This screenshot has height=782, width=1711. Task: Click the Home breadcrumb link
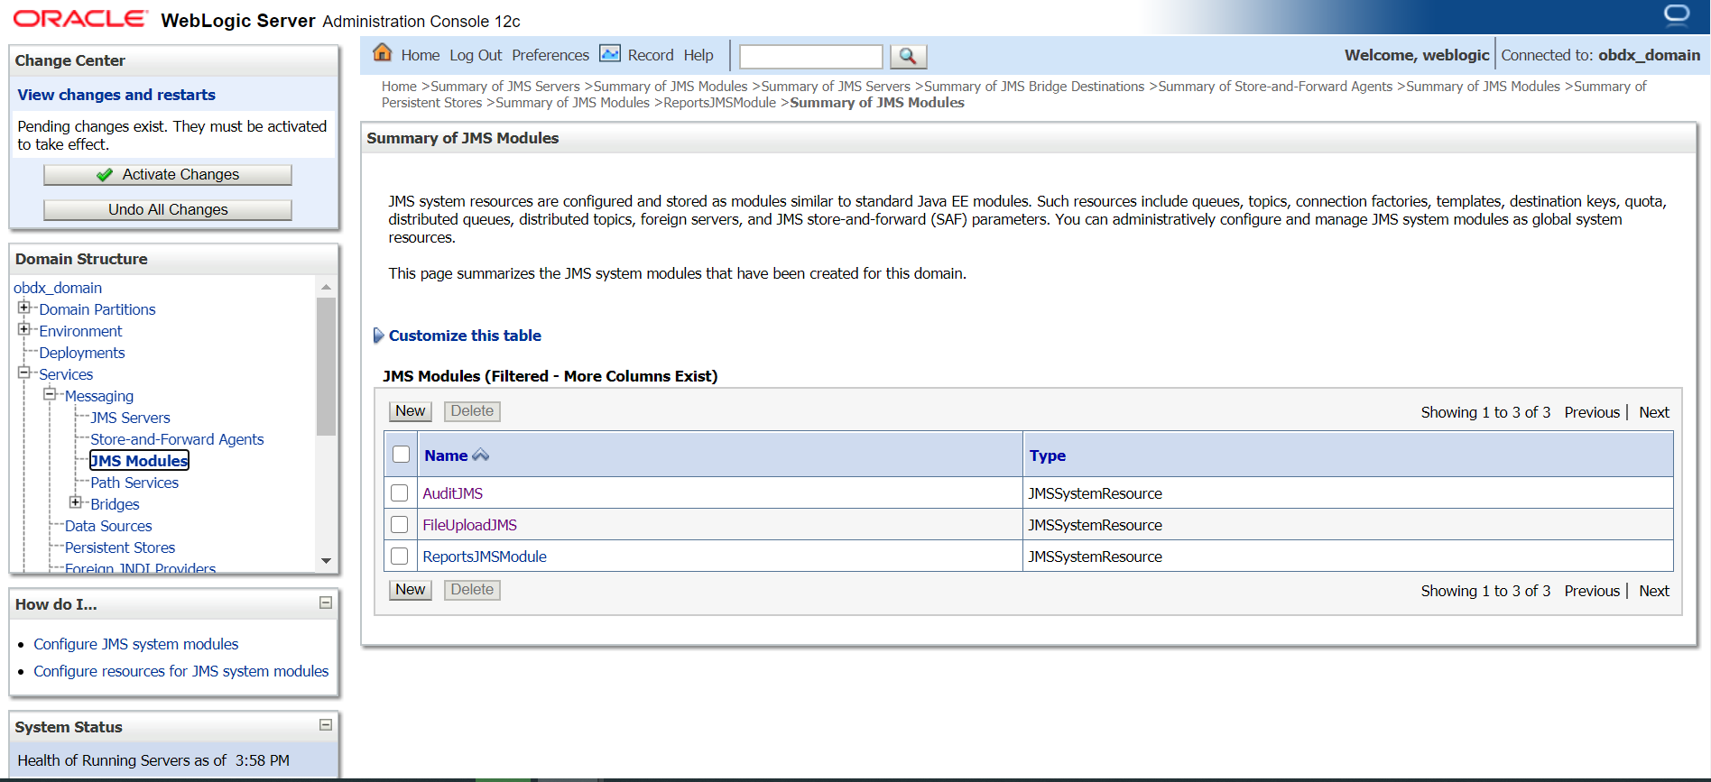(399, 87)
